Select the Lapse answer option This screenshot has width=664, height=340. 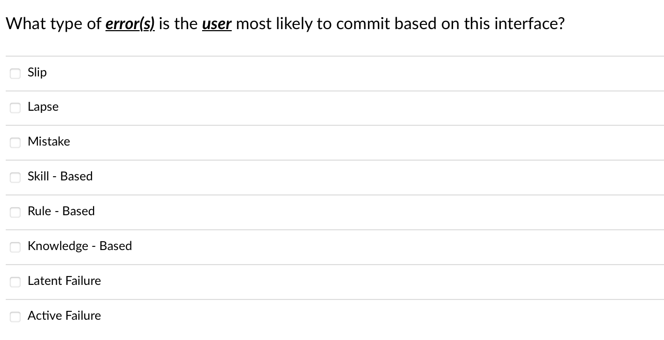(x=43, y=107)
